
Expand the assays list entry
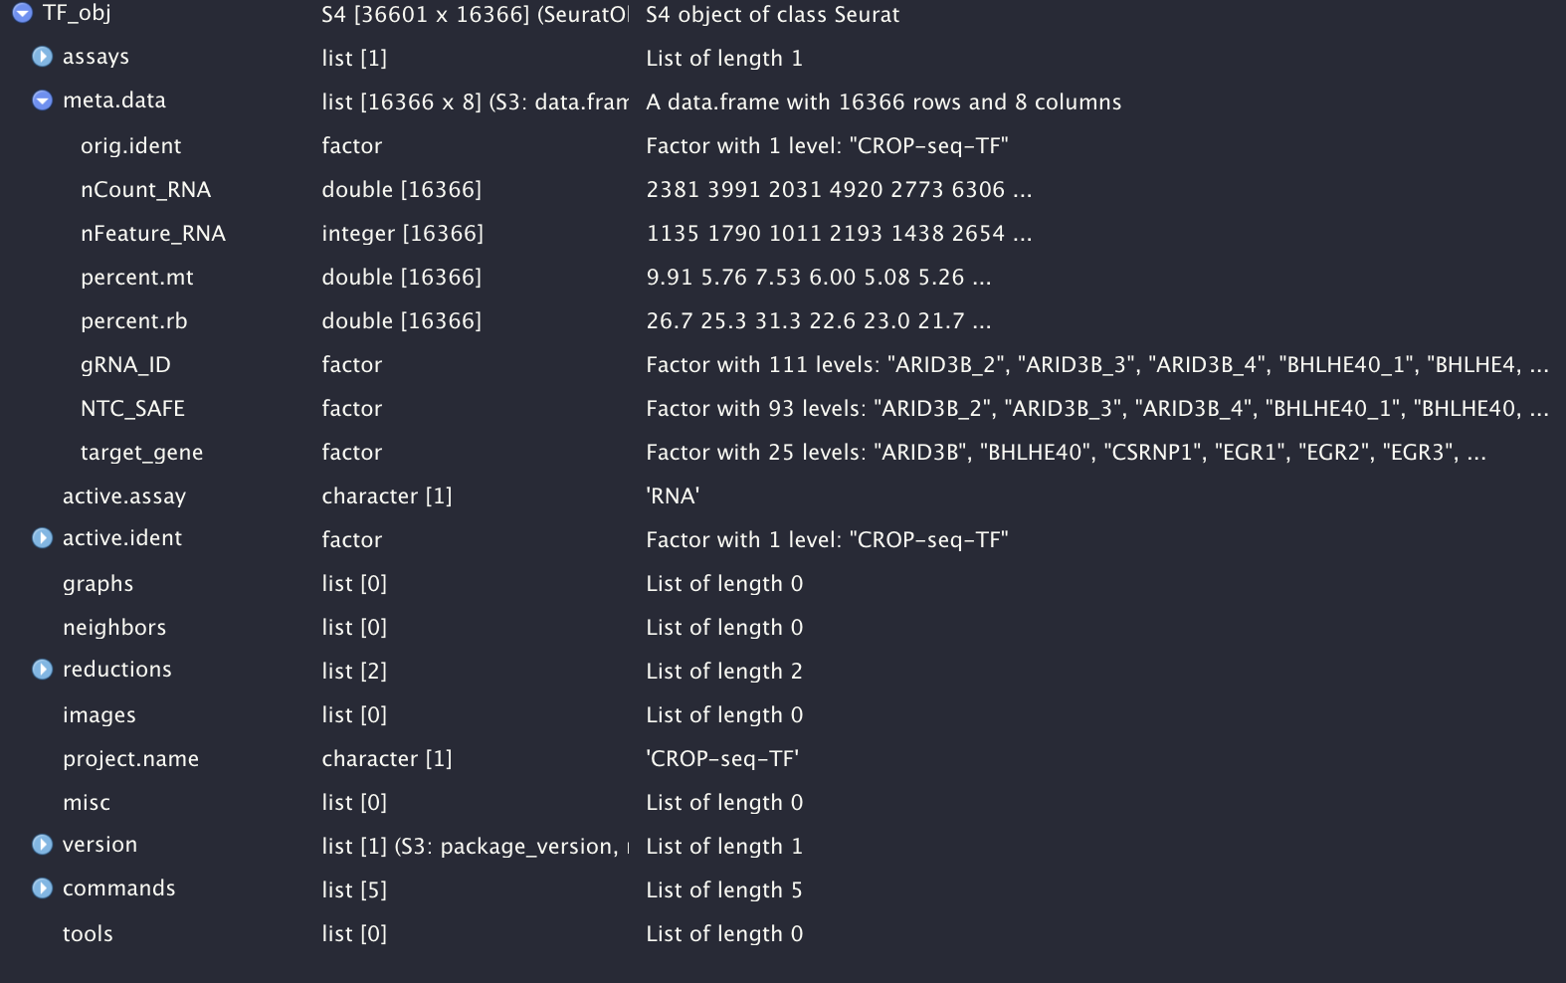click(41, 57)
